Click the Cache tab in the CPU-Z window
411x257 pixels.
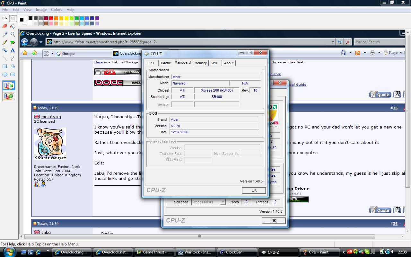point(166,63)
